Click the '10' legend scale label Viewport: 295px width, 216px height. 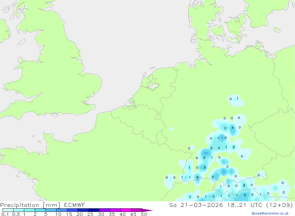(58, 214)
